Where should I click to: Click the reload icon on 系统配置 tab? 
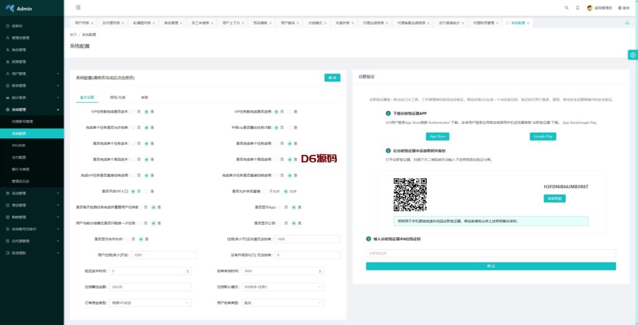tap(507, 23)
